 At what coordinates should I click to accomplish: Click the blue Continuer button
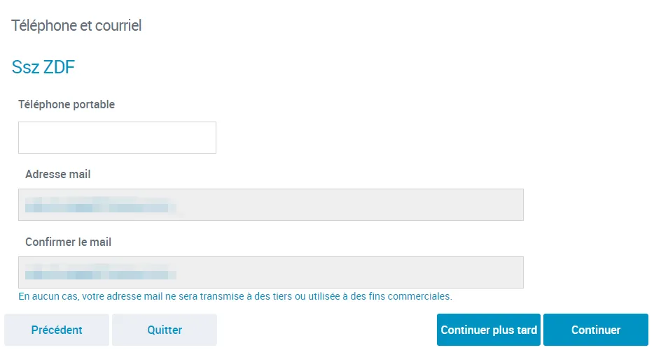(596, 330)
